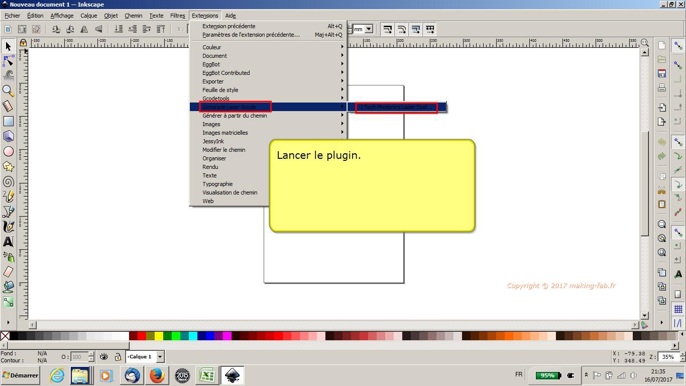Click the Démarrer start button
The height and width of the screenshot is (386, 686).
coord(20,375)
